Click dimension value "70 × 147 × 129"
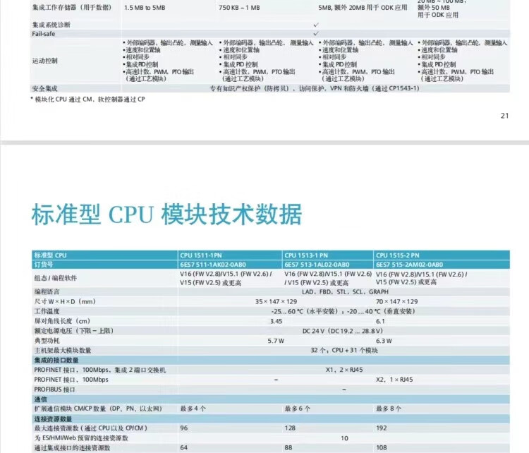The image size is (529, 453). (396, 301)
